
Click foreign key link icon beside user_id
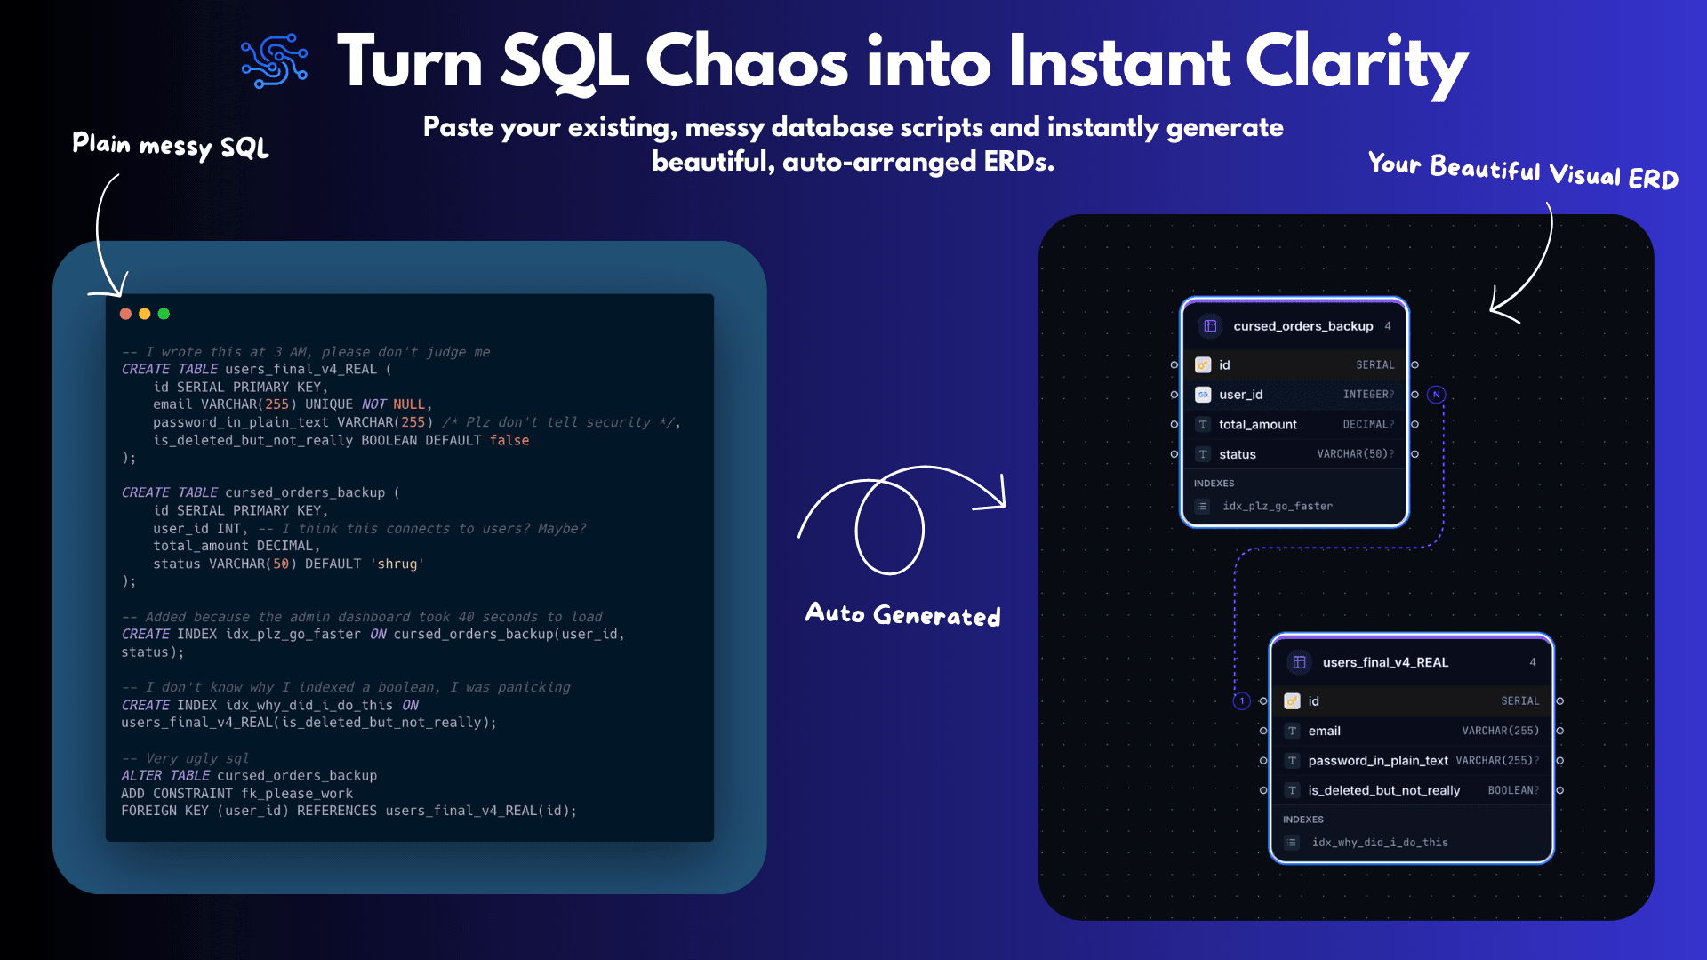tap(1203, 395)
